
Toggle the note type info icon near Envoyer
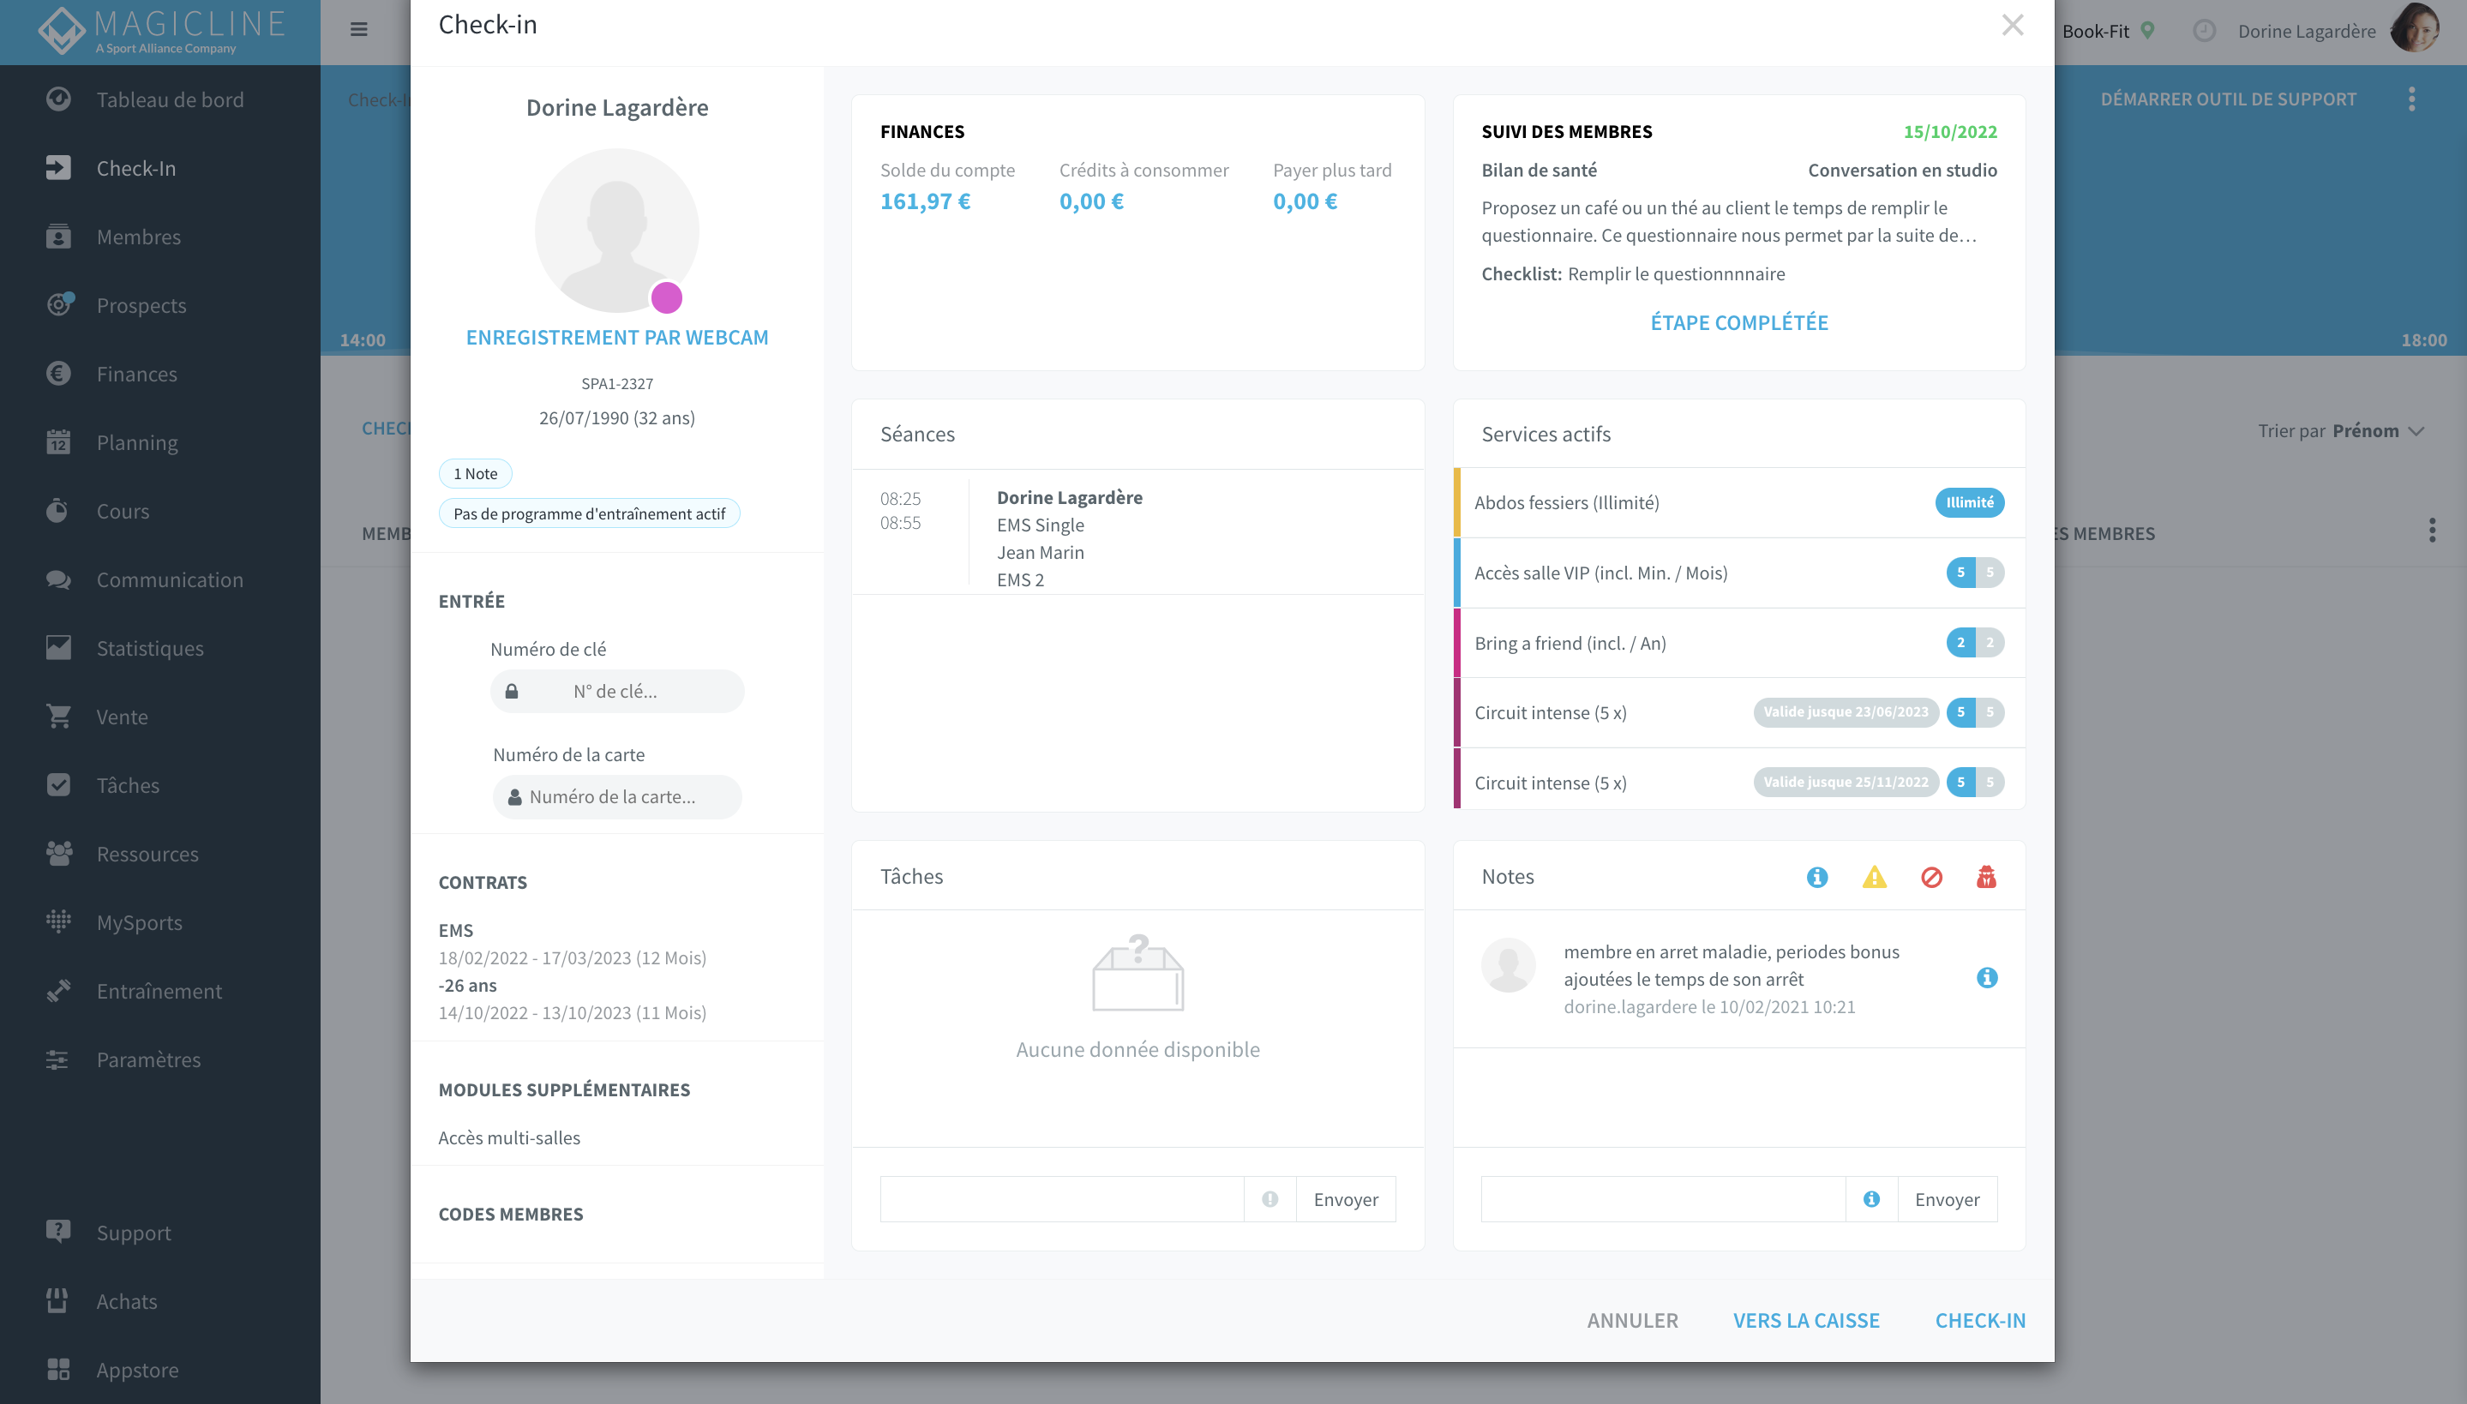(1871, 1198)
